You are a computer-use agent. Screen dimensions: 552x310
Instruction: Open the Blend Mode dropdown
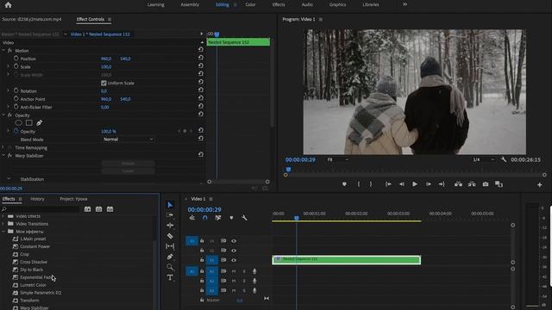click(129, 139)
